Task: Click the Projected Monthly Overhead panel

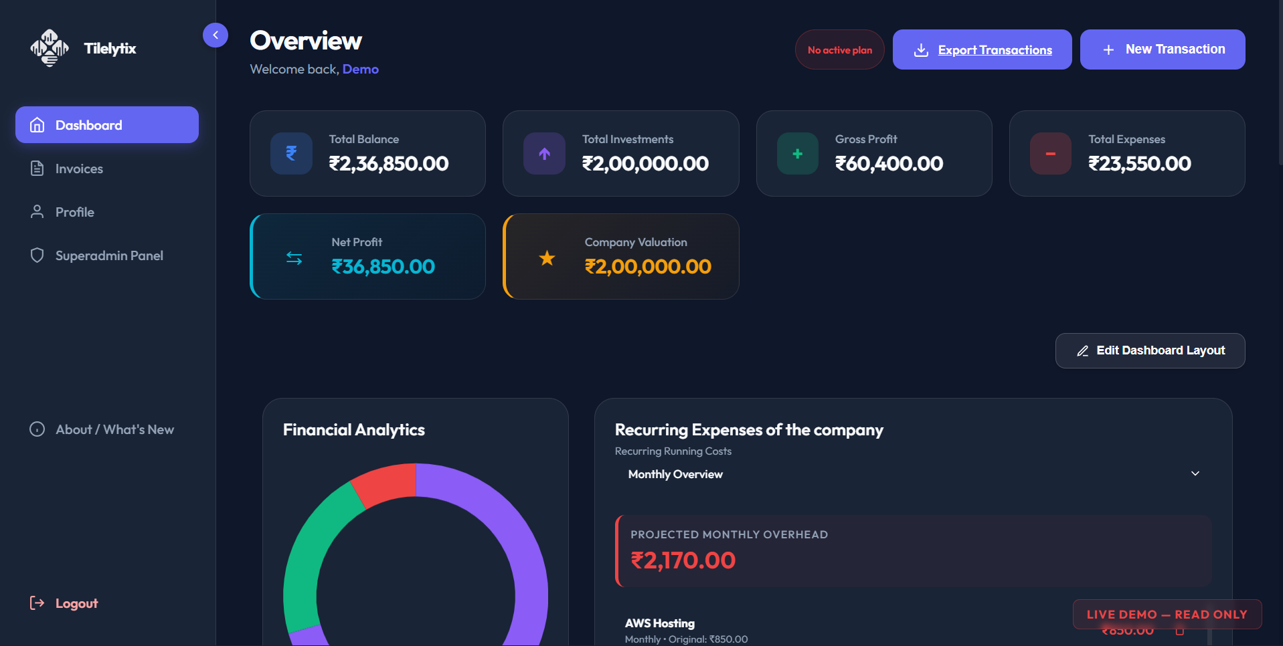Action: tap(913, 551)
